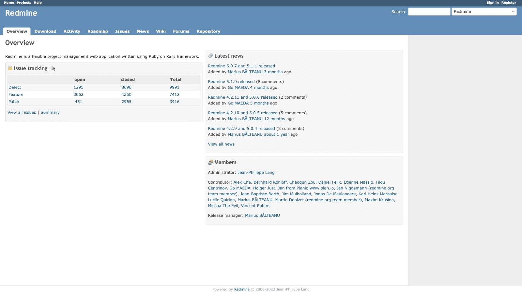The image size is (522, 293).
Task: Click the Redmine link in the footer
Action: 242,289
